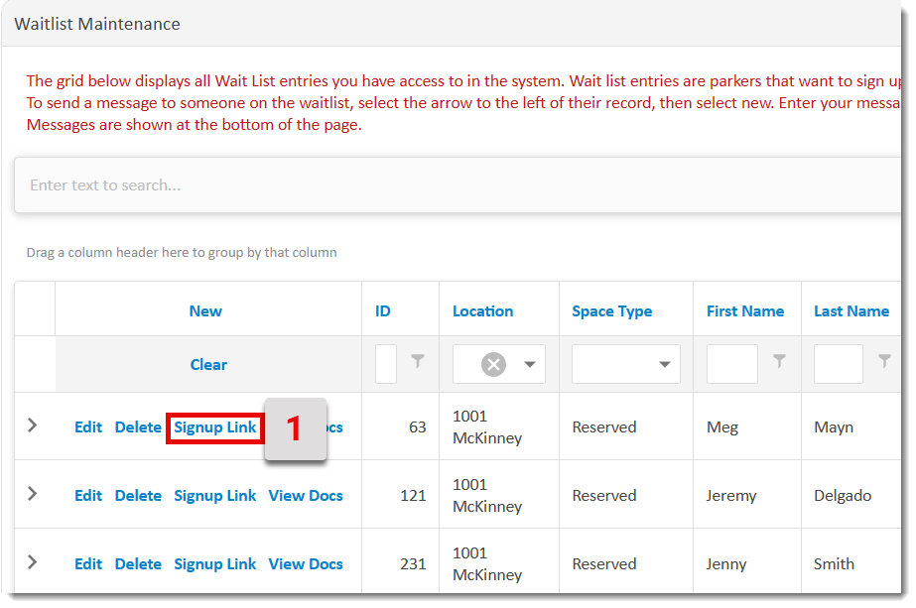Click the highlighted Signup Link for Meg Mayn
The image size is (916, 608).
[x=214, y=426]
